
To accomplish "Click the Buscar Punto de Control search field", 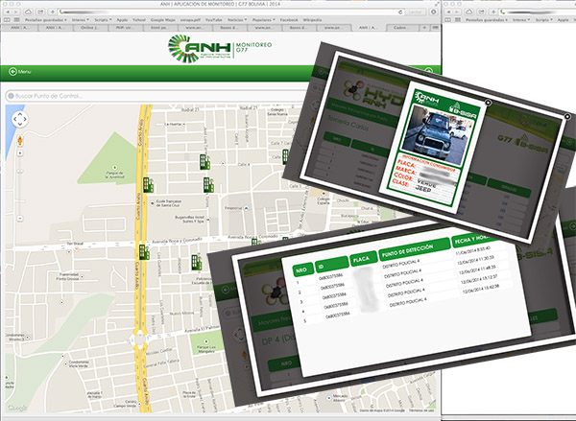I will click(155, 96).
